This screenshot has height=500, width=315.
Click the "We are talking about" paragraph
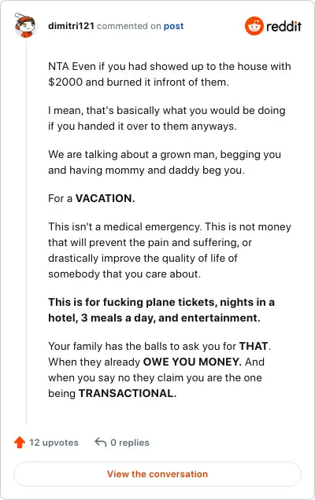point(165,162)
